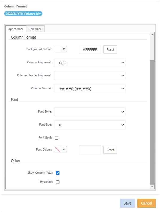The image size is (160, 212).
Task: Open the Column Format pattern dropdown
Action: coord(90,89)
